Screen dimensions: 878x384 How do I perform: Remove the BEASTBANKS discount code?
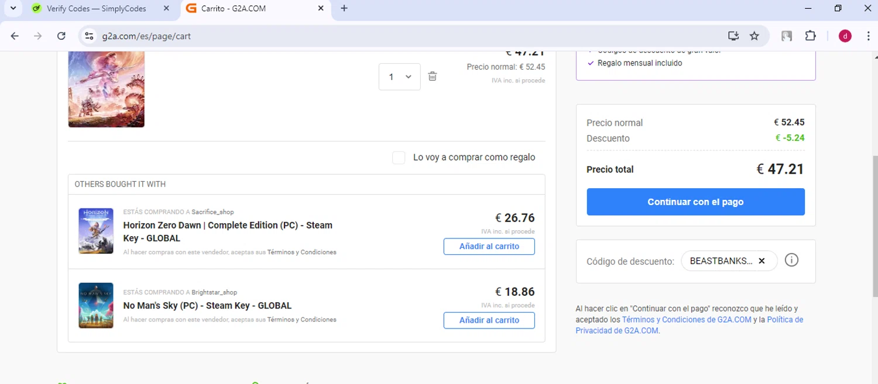[762, 261]
